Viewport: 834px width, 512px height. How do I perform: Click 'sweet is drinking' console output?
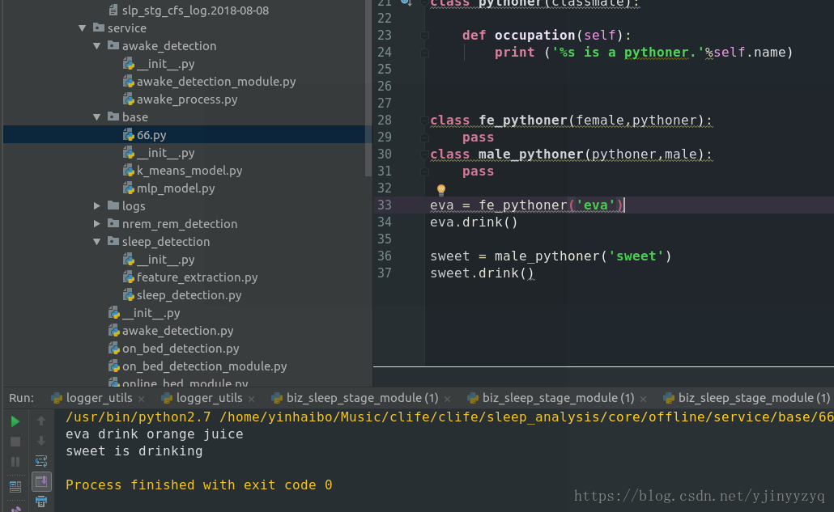point(134,451)
